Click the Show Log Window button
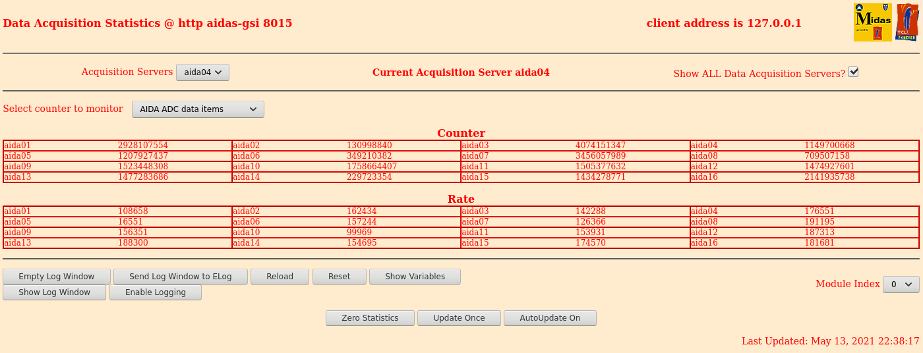Viewport: 923px width, 353px height. point(54,292)
